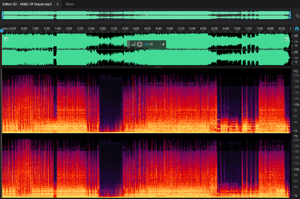Click the gain adjustment knob in the HUD
This screenshot has height=199, width=300.
click(140, 44)
